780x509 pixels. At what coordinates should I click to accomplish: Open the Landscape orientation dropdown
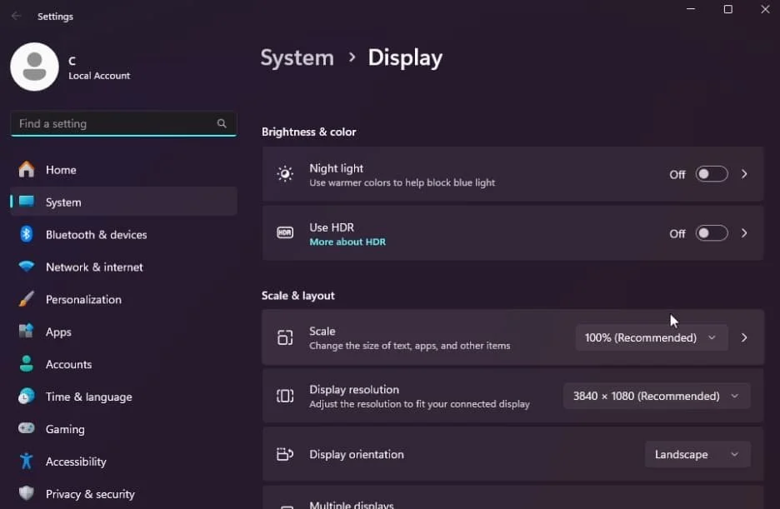(x=697, y=454)
